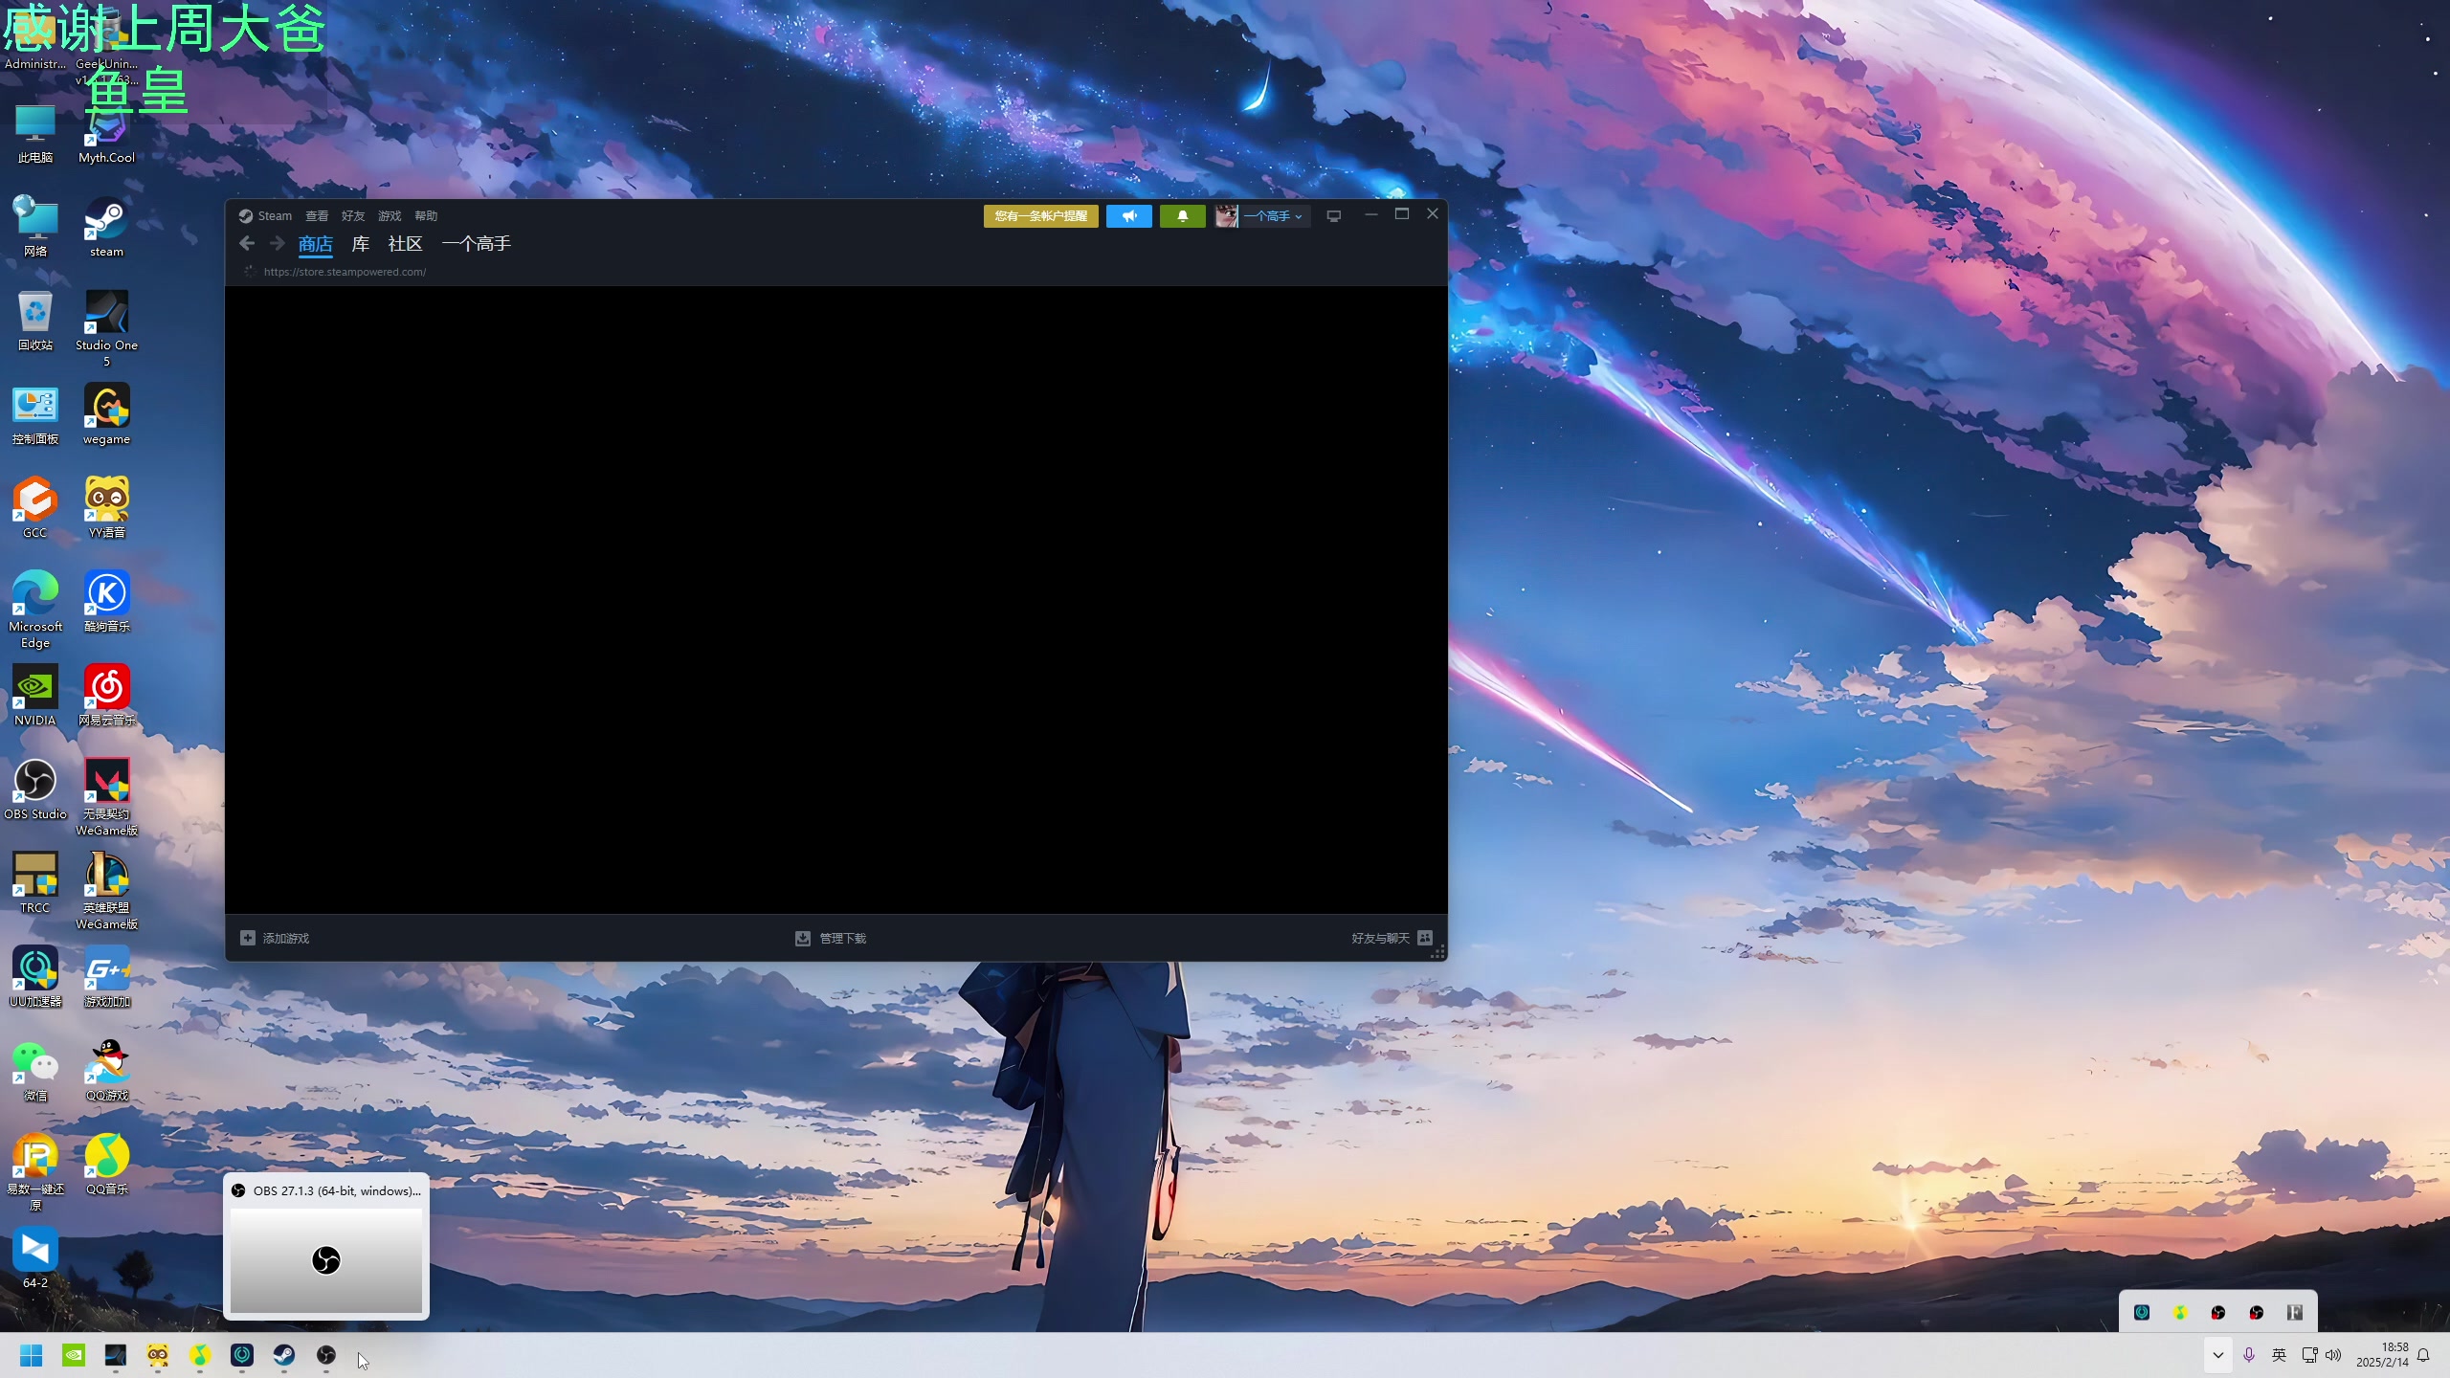The image size is (2450, 1378).
Task: Click YY语音 raccoon icon in taskbar
Action: [x=158, y=1355]
